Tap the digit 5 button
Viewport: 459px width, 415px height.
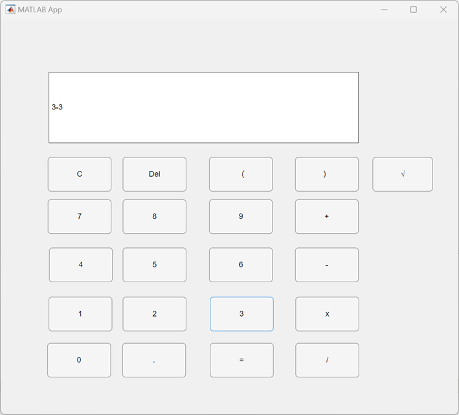154,265
